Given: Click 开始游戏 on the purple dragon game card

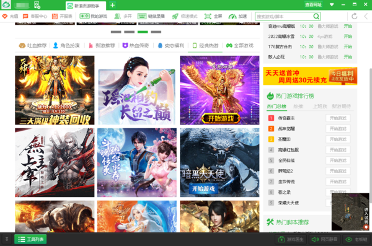Looking at the screenshot, I should [221, 118].
